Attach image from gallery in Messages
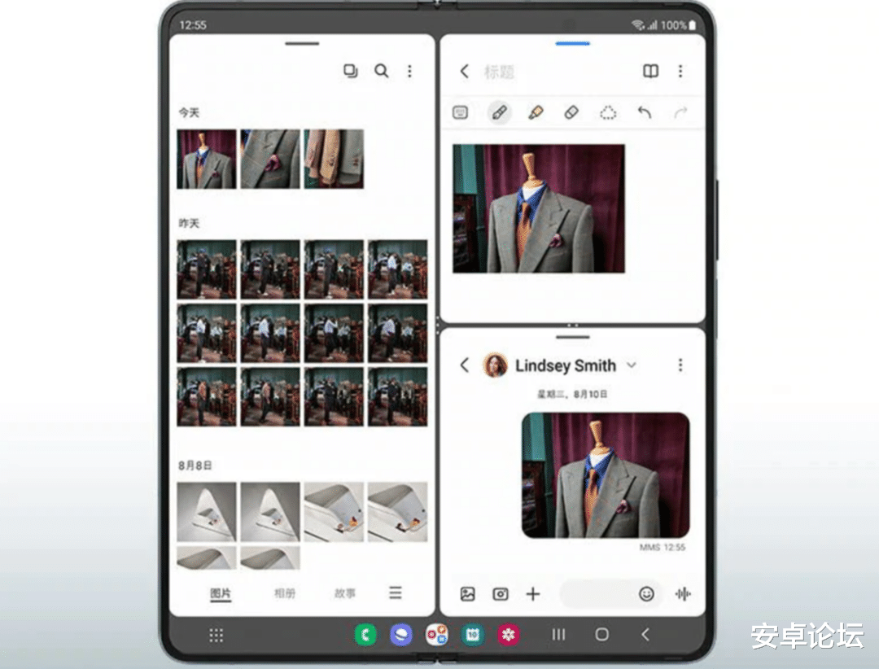The width and height of the screenshot is (879, 669). [467, 594]
